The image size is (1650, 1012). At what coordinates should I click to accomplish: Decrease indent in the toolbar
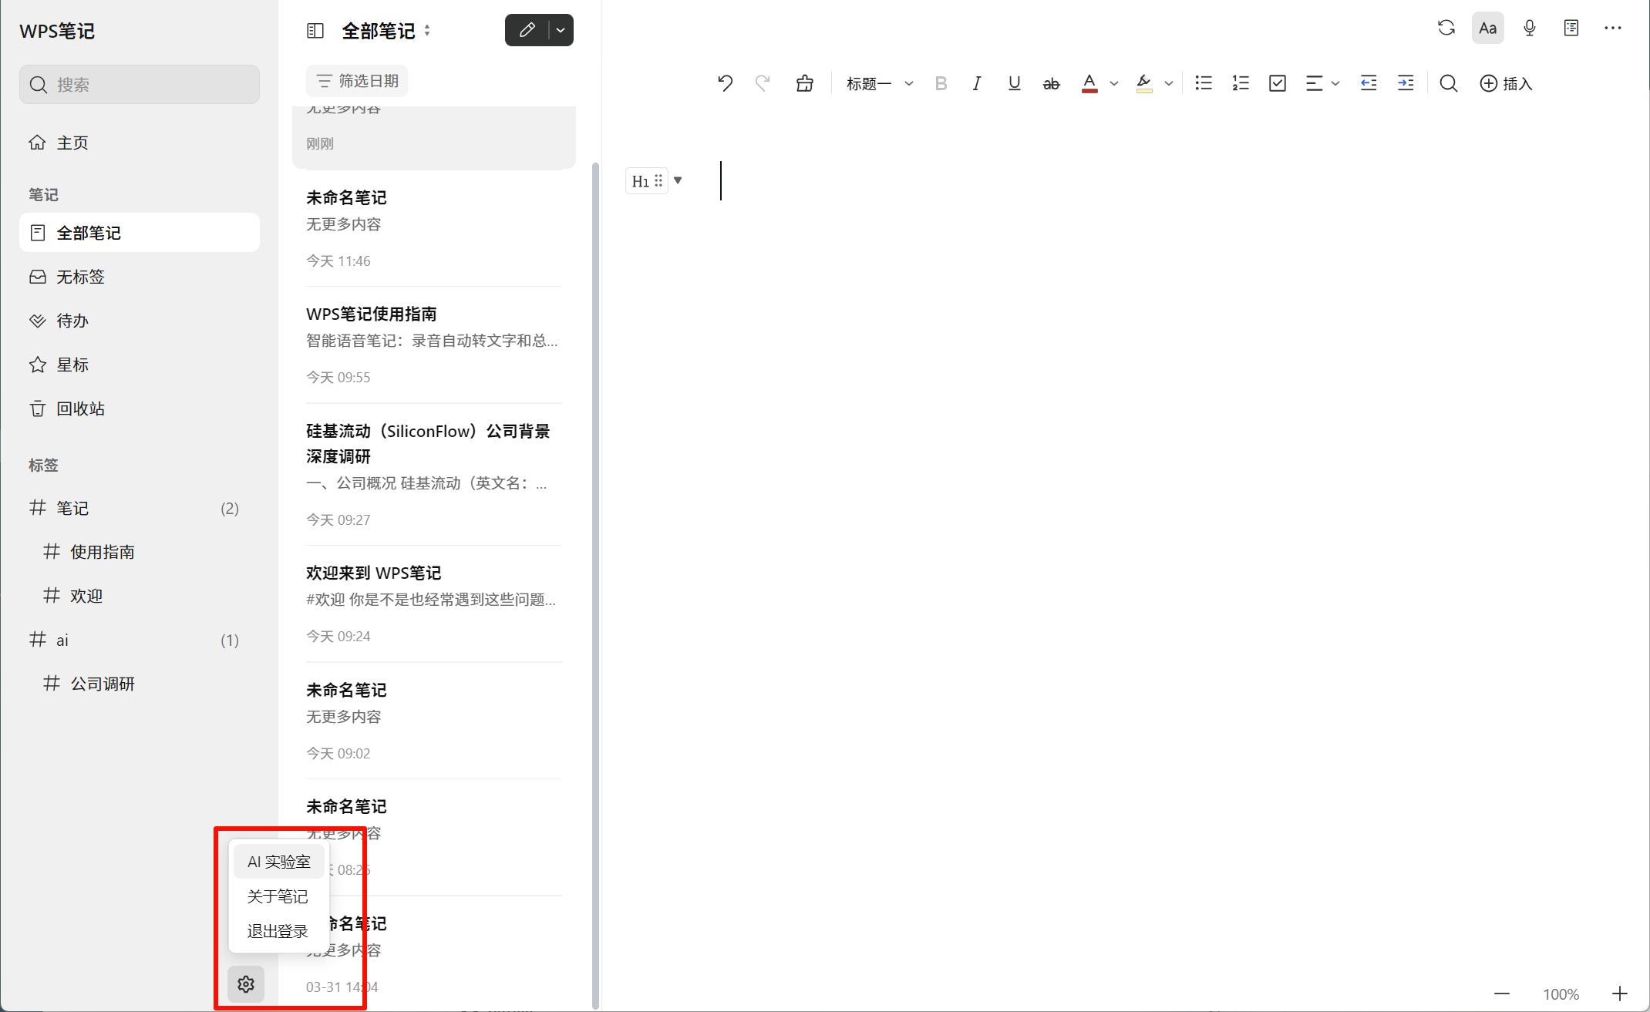coord(1369,83)
